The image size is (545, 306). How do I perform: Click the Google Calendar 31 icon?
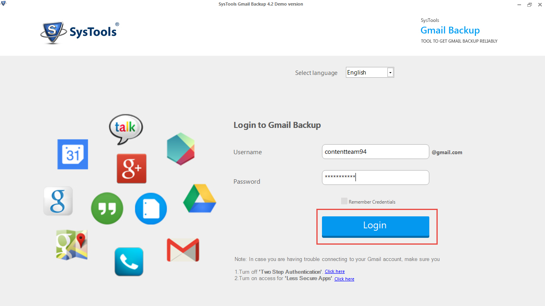coord(73,154)
